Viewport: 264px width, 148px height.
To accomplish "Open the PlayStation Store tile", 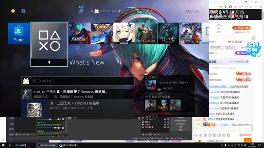I will click(19, 34).
